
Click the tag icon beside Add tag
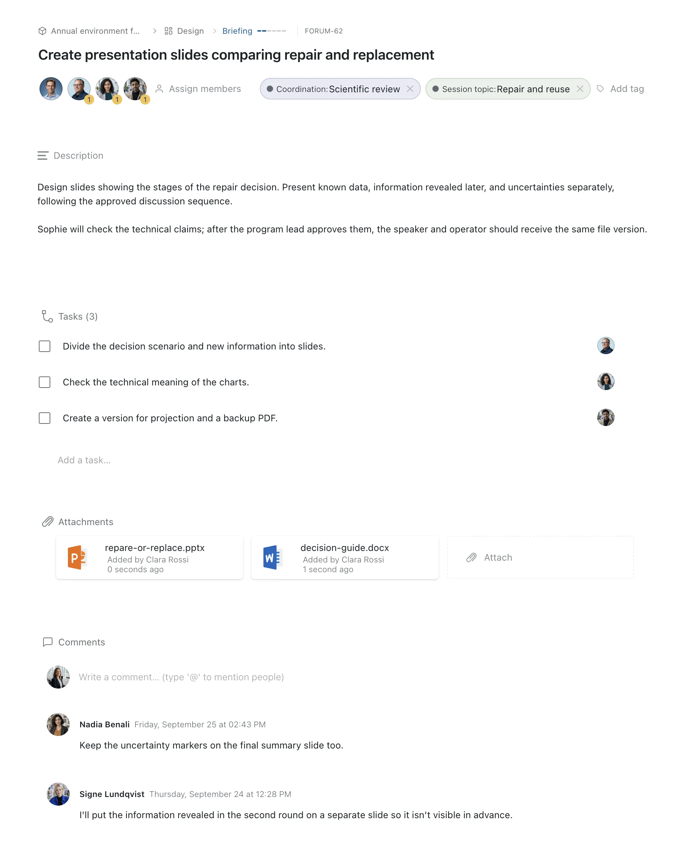601,89
